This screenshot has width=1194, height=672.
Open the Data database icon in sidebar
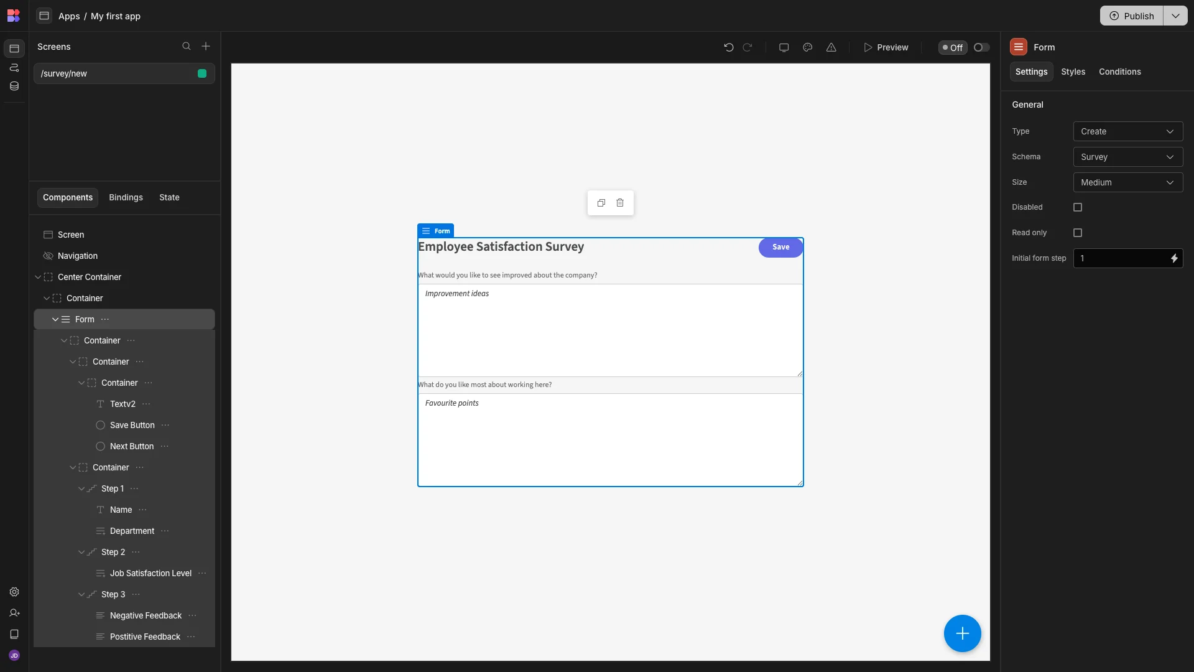[14, 86]
